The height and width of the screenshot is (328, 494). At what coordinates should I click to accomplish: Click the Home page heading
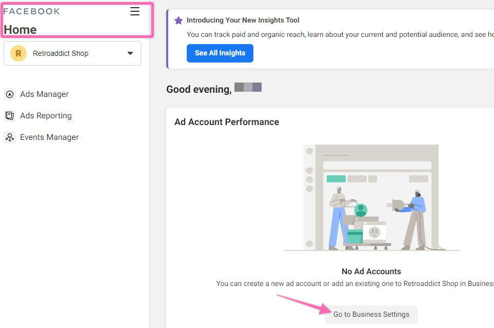pos(20,30)
